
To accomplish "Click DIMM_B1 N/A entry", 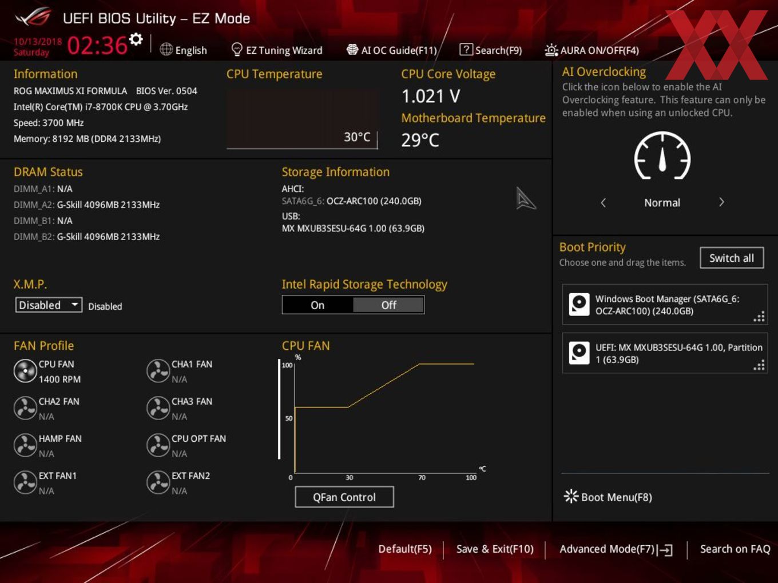I will pos(43,221).
